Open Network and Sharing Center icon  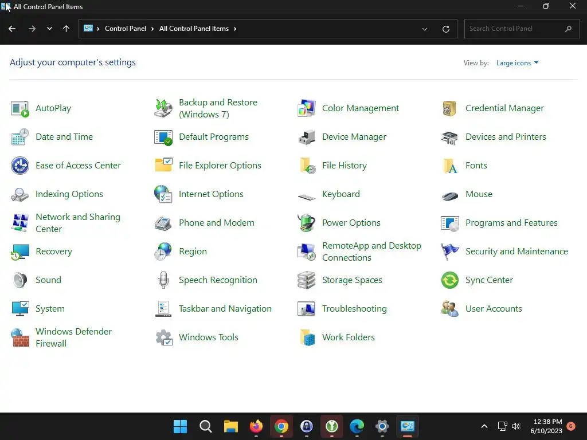coord(20,223)
